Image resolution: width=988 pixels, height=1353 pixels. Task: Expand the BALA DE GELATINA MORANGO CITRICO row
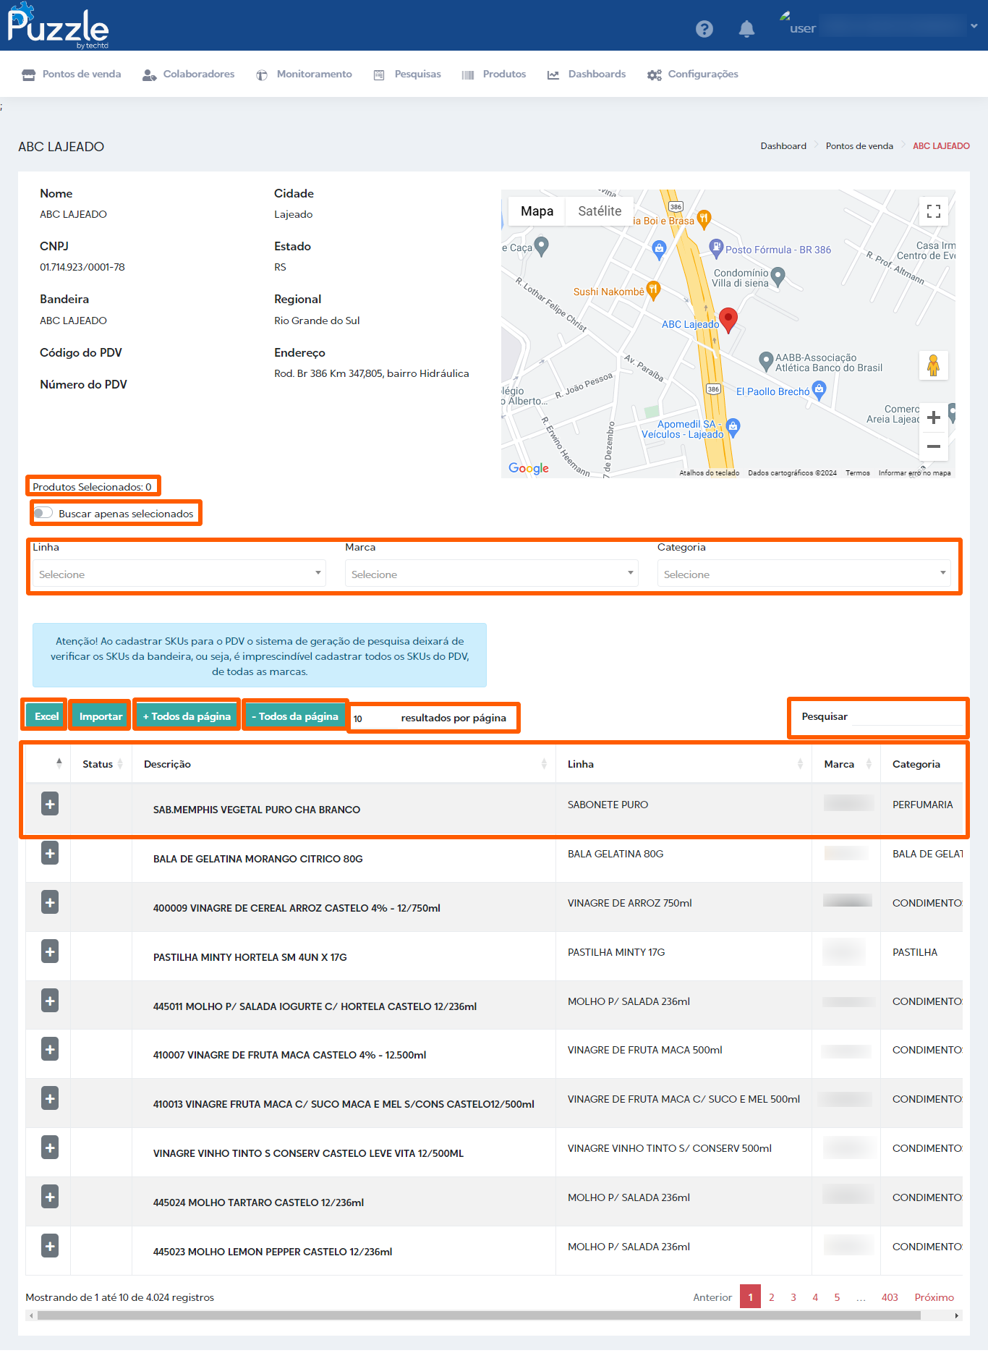pos(50,853)
